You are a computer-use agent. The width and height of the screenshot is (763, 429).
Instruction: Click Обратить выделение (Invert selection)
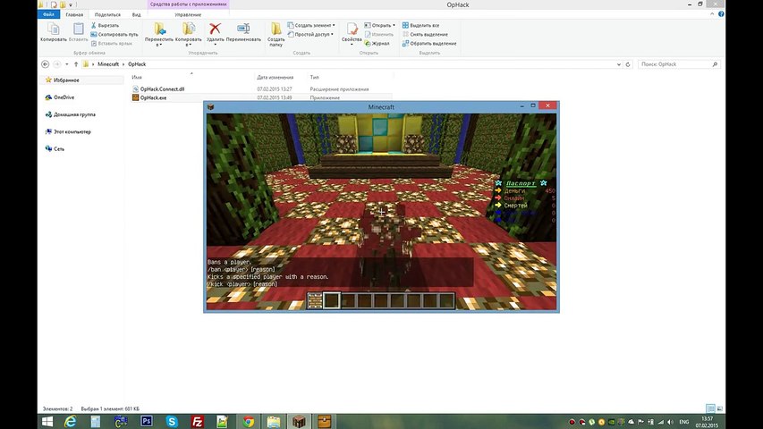point(429,44)
